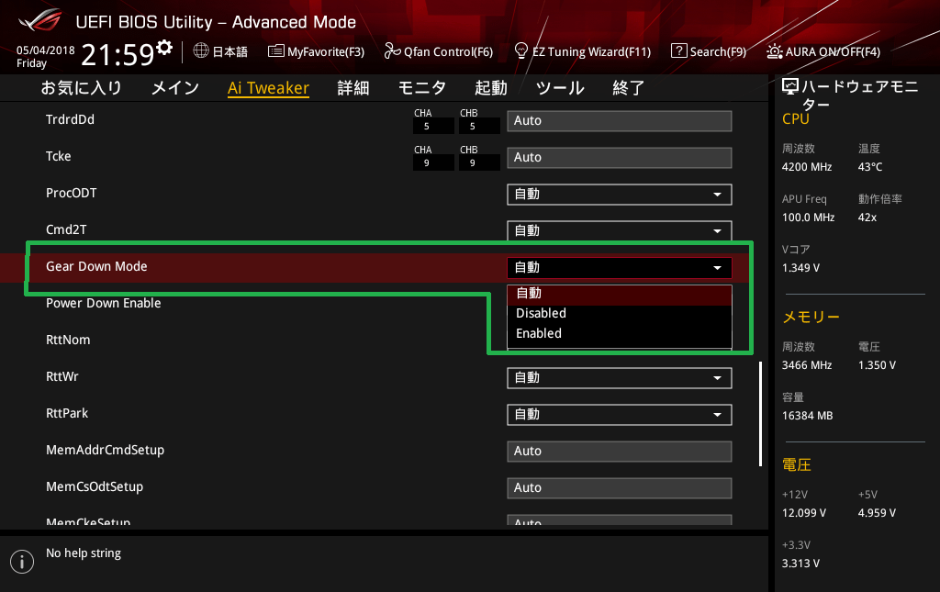
Task: Click the 1.349 V core voltage value
Action: pos(800,268)
